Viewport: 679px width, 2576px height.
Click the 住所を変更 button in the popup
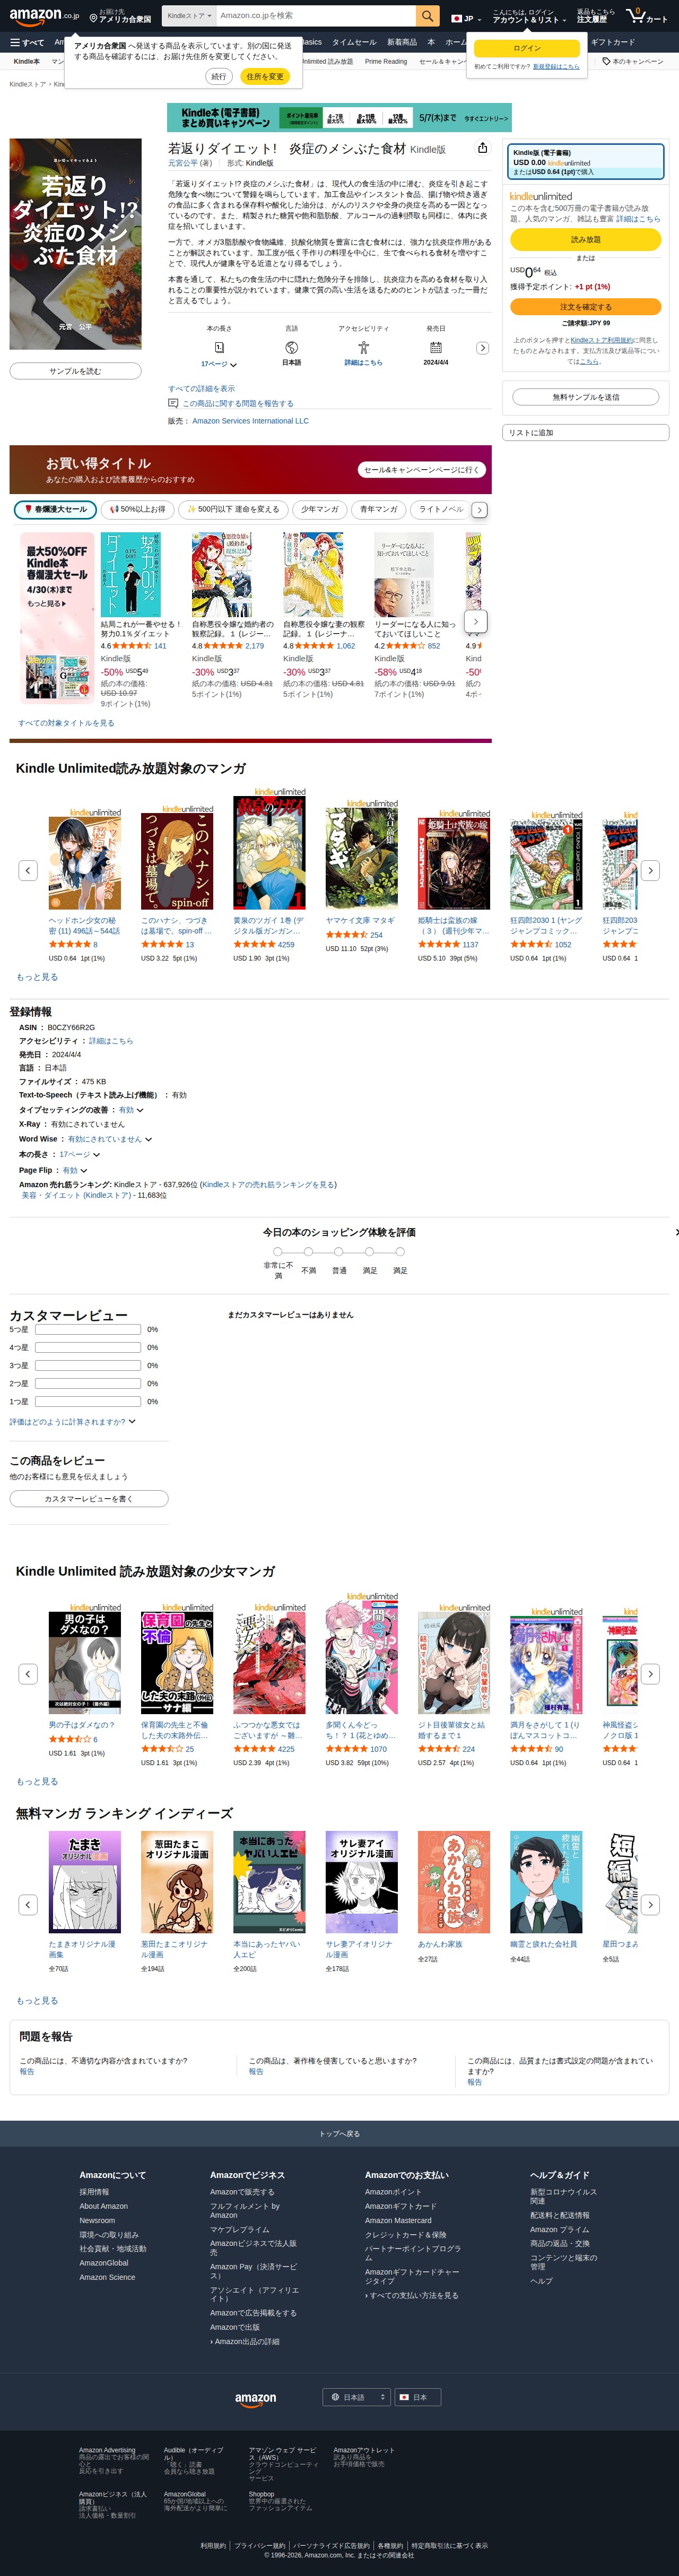(265, 76)
